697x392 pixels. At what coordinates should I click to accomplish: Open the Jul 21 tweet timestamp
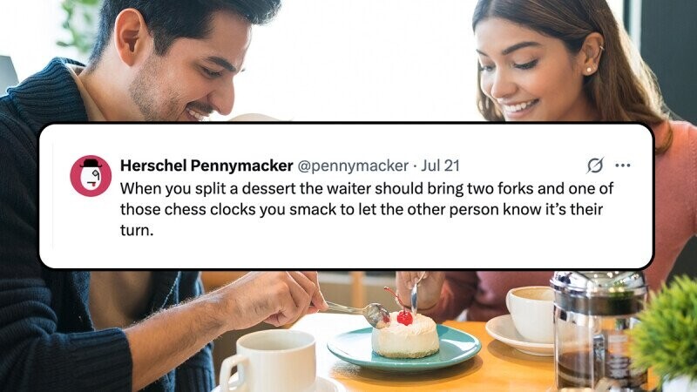(440, 166)
